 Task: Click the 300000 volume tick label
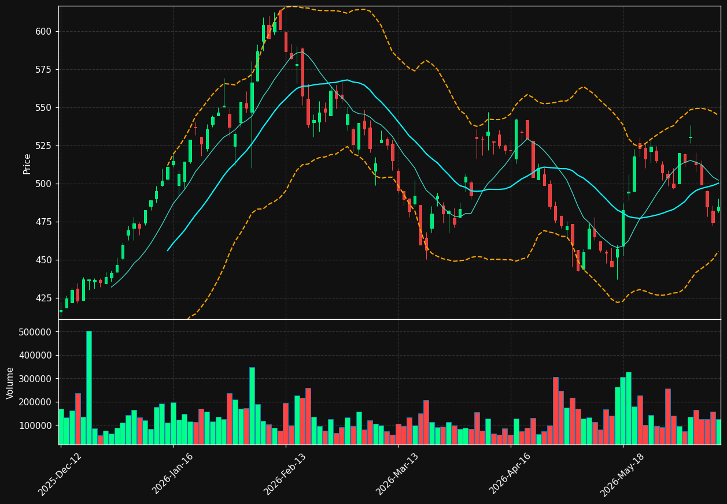[35, 379]
